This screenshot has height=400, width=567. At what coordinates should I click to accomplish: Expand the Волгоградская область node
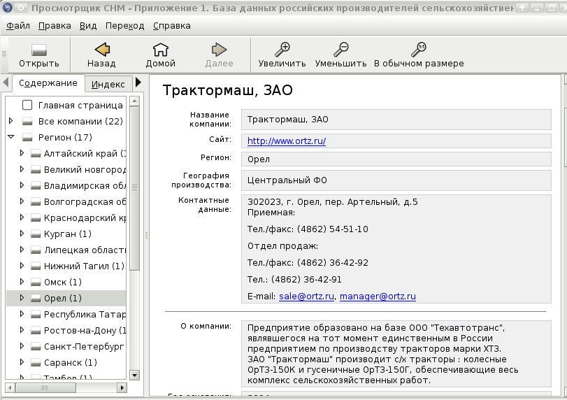[x=22, y=201]
